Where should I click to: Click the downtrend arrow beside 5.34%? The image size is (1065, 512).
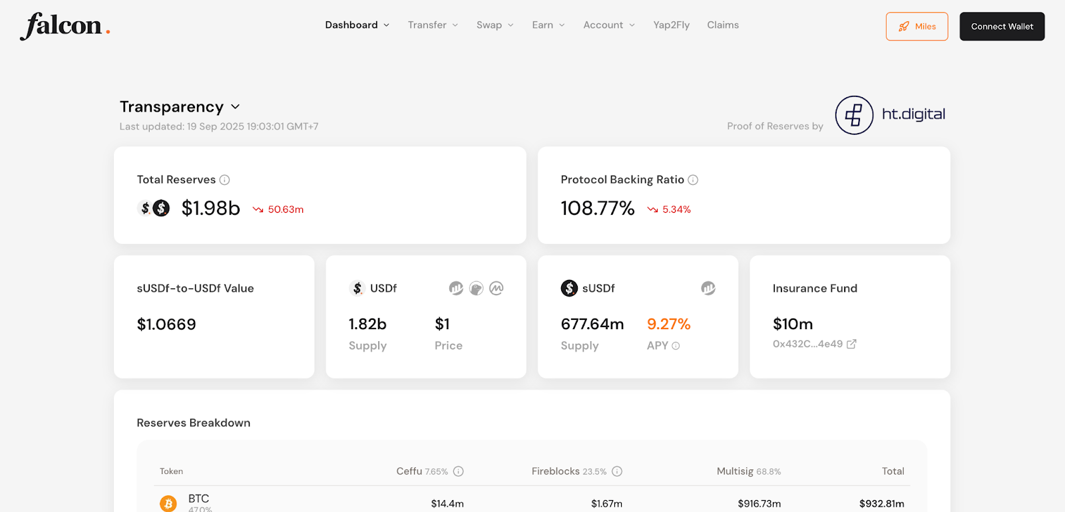pos(652,209)
